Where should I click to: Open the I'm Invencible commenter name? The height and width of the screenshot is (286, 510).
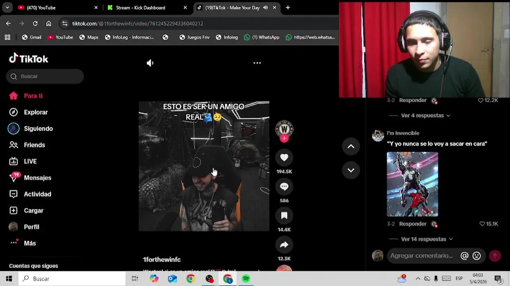click(x=403, y=133)
